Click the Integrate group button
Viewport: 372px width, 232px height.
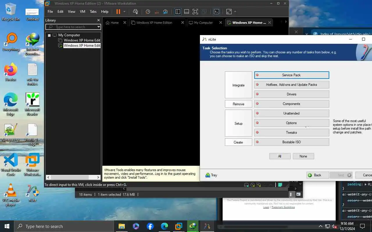(x=239, y=85)
